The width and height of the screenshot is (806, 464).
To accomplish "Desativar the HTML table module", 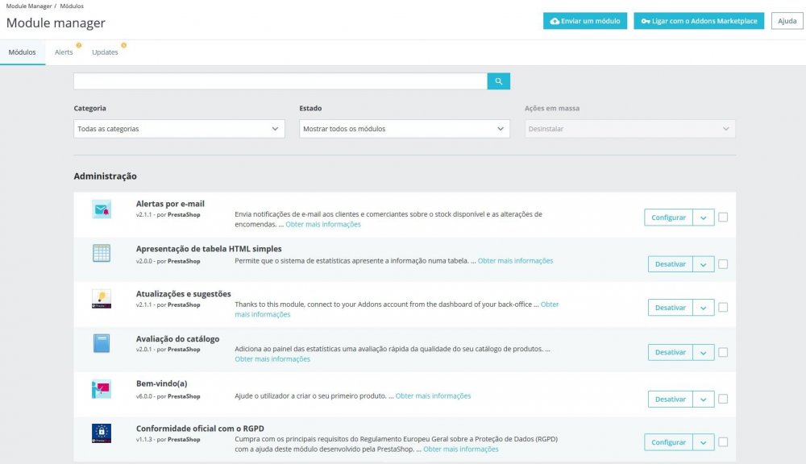I will tap(671, 264).
